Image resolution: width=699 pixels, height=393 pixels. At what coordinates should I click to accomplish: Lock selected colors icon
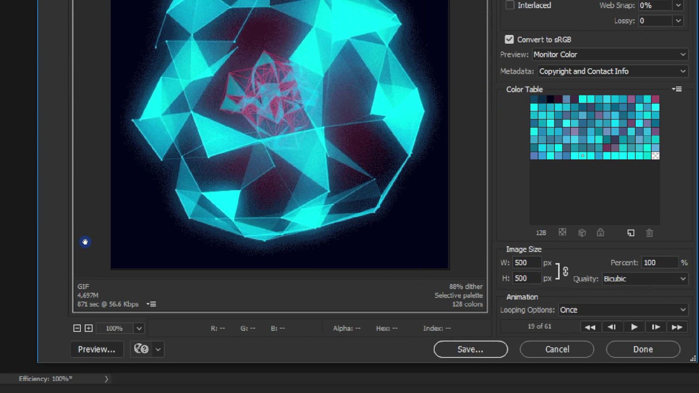600,233
